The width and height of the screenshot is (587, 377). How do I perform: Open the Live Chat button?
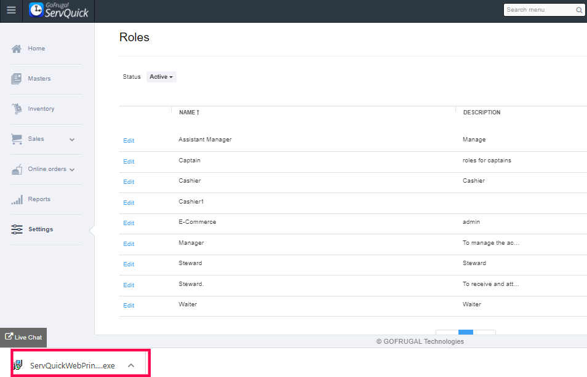coord(23,338)
